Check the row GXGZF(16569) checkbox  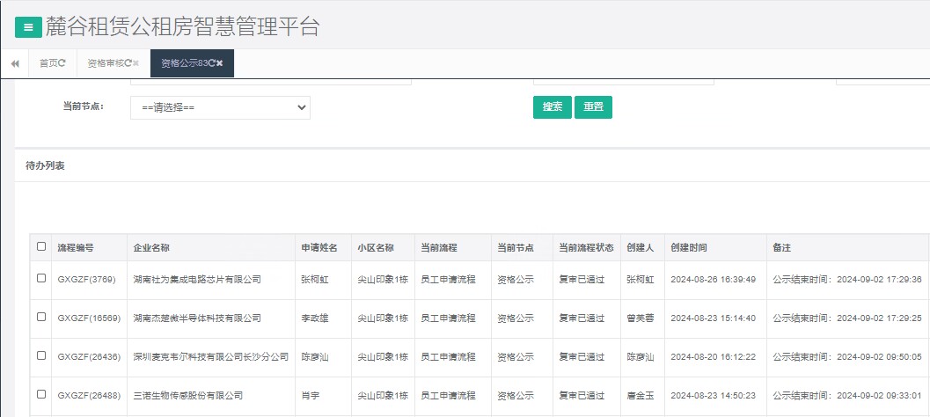point(41,317)
